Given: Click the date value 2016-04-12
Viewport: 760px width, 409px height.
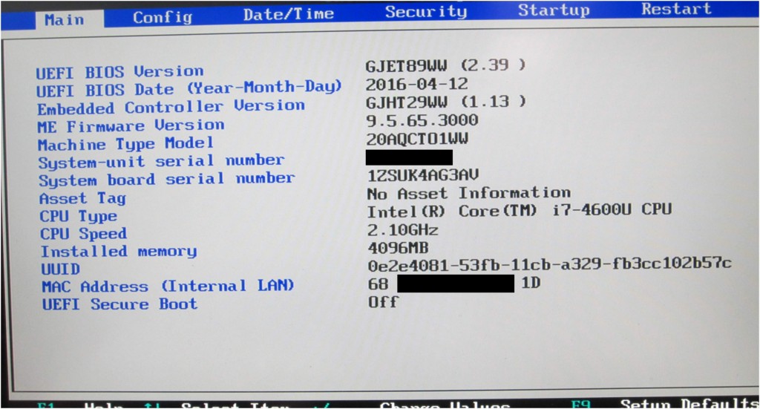Looking at the screenshot, I should pyautogui.click(x=417, y=84).
